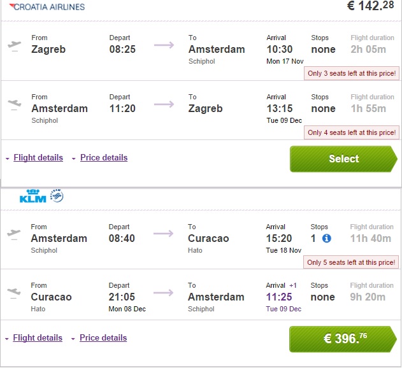
Task: Expand Flight details for Croatia Airlines
Action: pos(38,158)
